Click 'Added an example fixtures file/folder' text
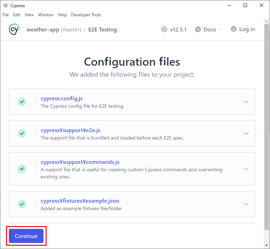 81,208
